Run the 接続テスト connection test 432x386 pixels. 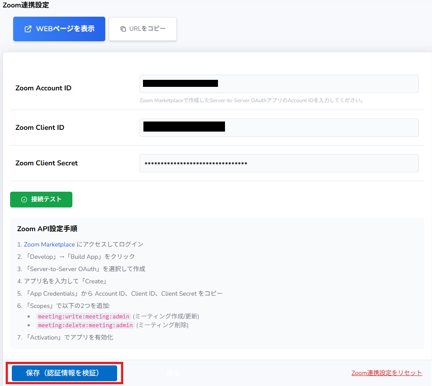(x=41, y=200)
